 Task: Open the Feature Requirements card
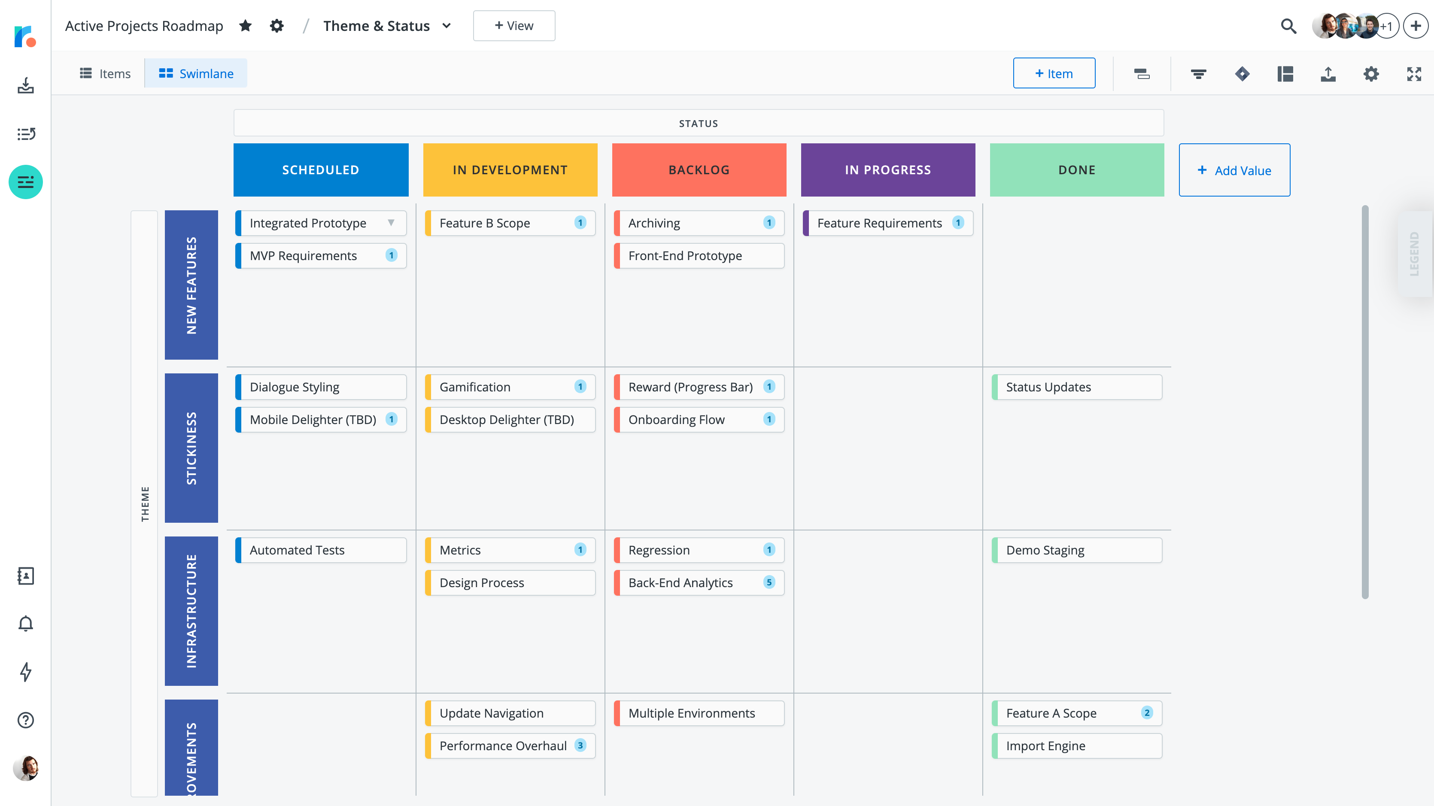888,223
